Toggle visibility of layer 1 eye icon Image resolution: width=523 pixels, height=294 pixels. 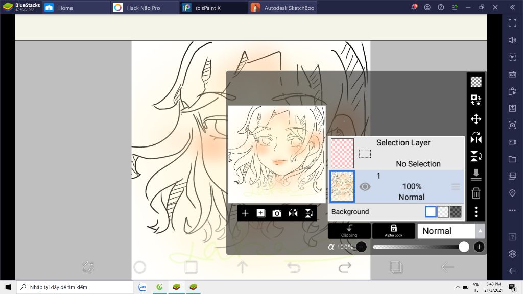[x=365, y=187]
